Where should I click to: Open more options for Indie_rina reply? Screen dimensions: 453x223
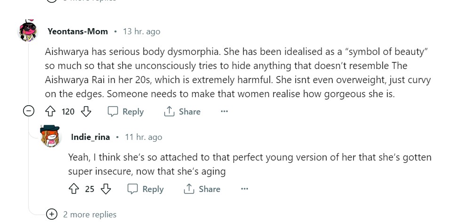(x=244, y=189)
